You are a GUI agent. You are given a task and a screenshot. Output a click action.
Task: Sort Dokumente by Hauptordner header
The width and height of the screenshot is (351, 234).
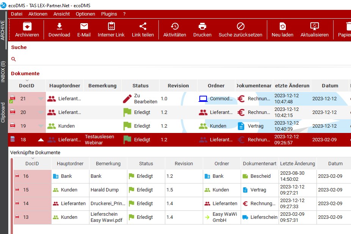(x=65, y=86)
